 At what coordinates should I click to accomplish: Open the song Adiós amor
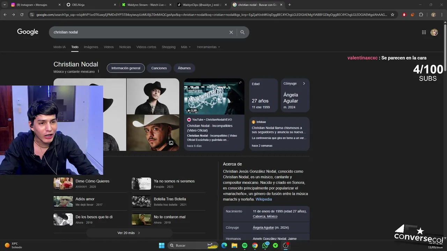pos(85,199)
